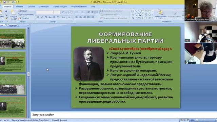The height and width of the screenshot is (122, 217).
Task: Select the currently highlighted bottom slide thumbnail
Action: coord(13,107)
